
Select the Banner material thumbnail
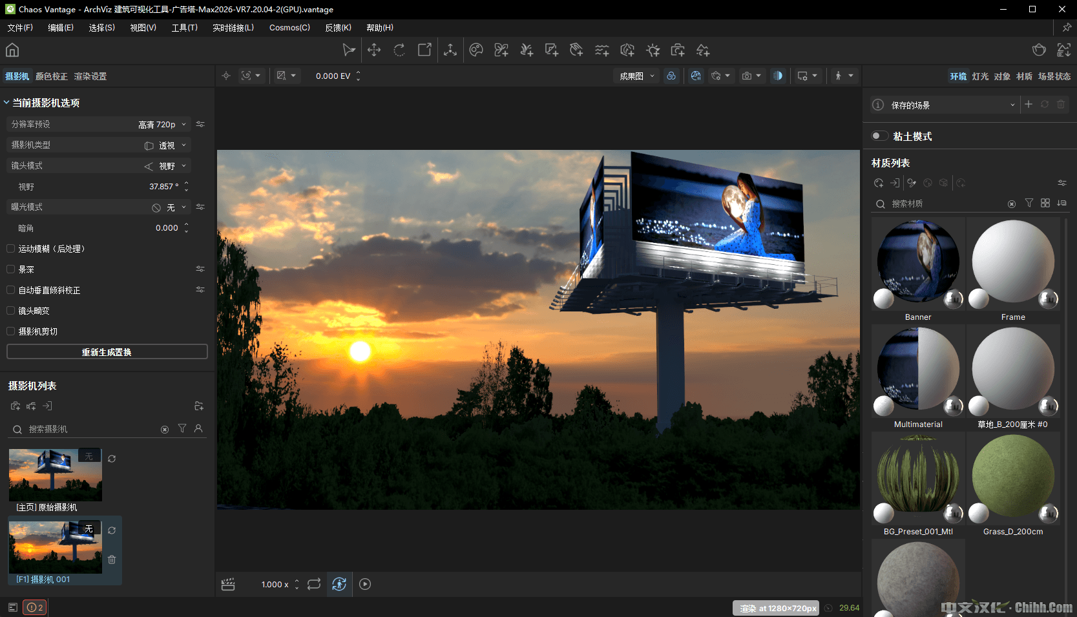click(x=918, y=262)
